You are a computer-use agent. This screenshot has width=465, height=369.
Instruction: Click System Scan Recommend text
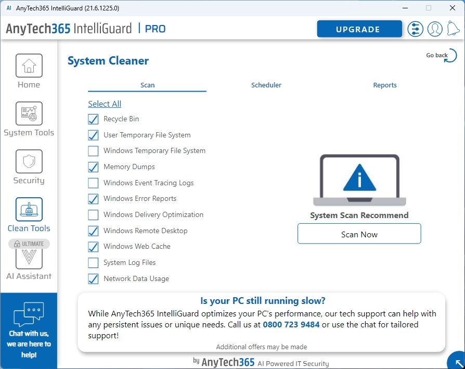pyautogui.click(x=359, y=215)
